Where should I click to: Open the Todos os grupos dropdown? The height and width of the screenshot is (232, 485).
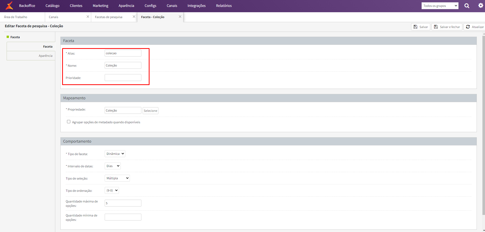point(440,6)
